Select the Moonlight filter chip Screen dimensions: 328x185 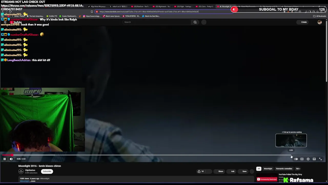pos(268,169)
